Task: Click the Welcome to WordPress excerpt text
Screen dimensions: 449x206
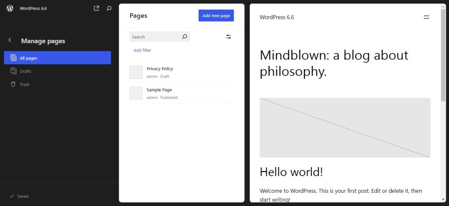Action: pyautogui.click(x=341, y=195)
